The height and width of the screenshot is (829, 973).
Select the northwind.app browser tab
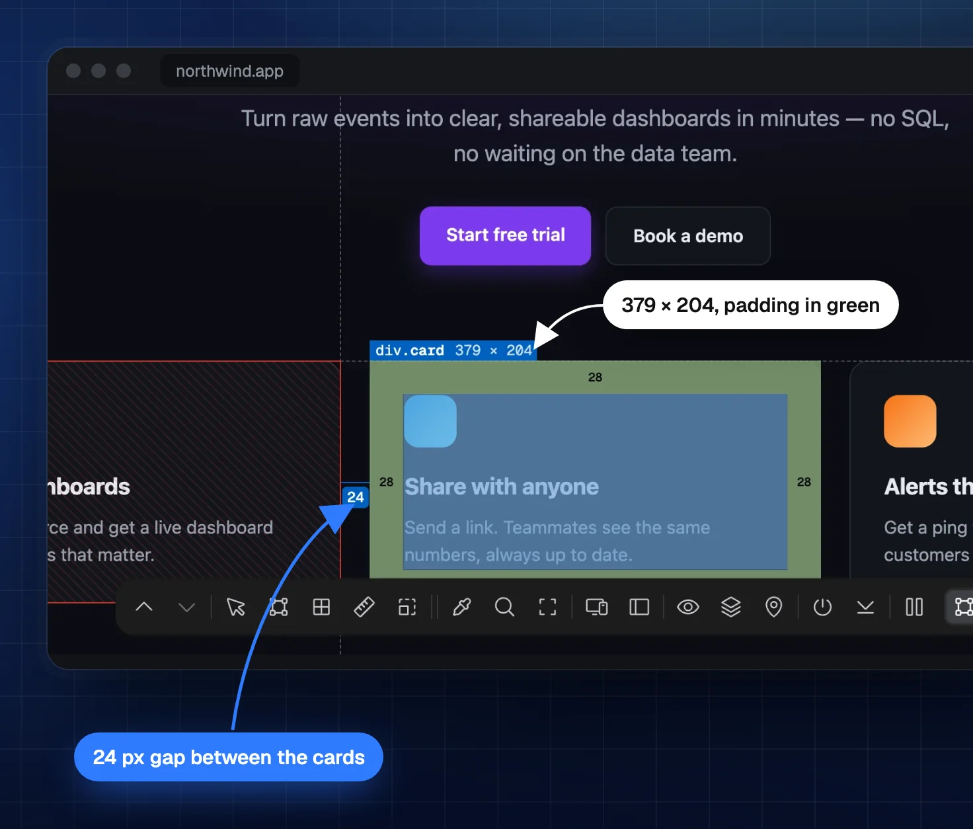[229, 71]
